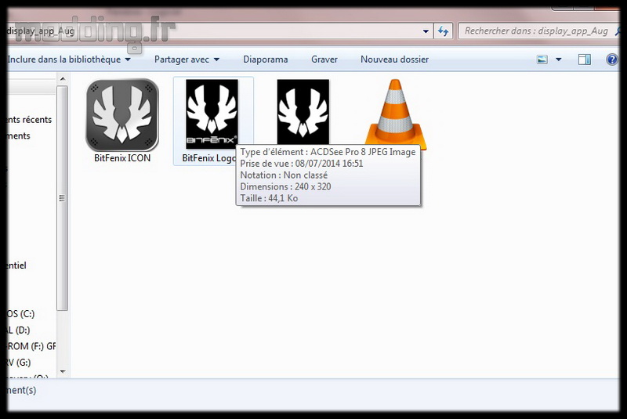Click the BitFenix Logo file name
Image resolution: width=627 pixels, height=419 pixels.
click(208, 158)
